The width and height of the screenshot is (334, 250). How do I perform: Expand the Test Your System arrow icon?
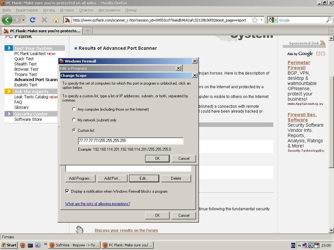(x=9, y=48)
